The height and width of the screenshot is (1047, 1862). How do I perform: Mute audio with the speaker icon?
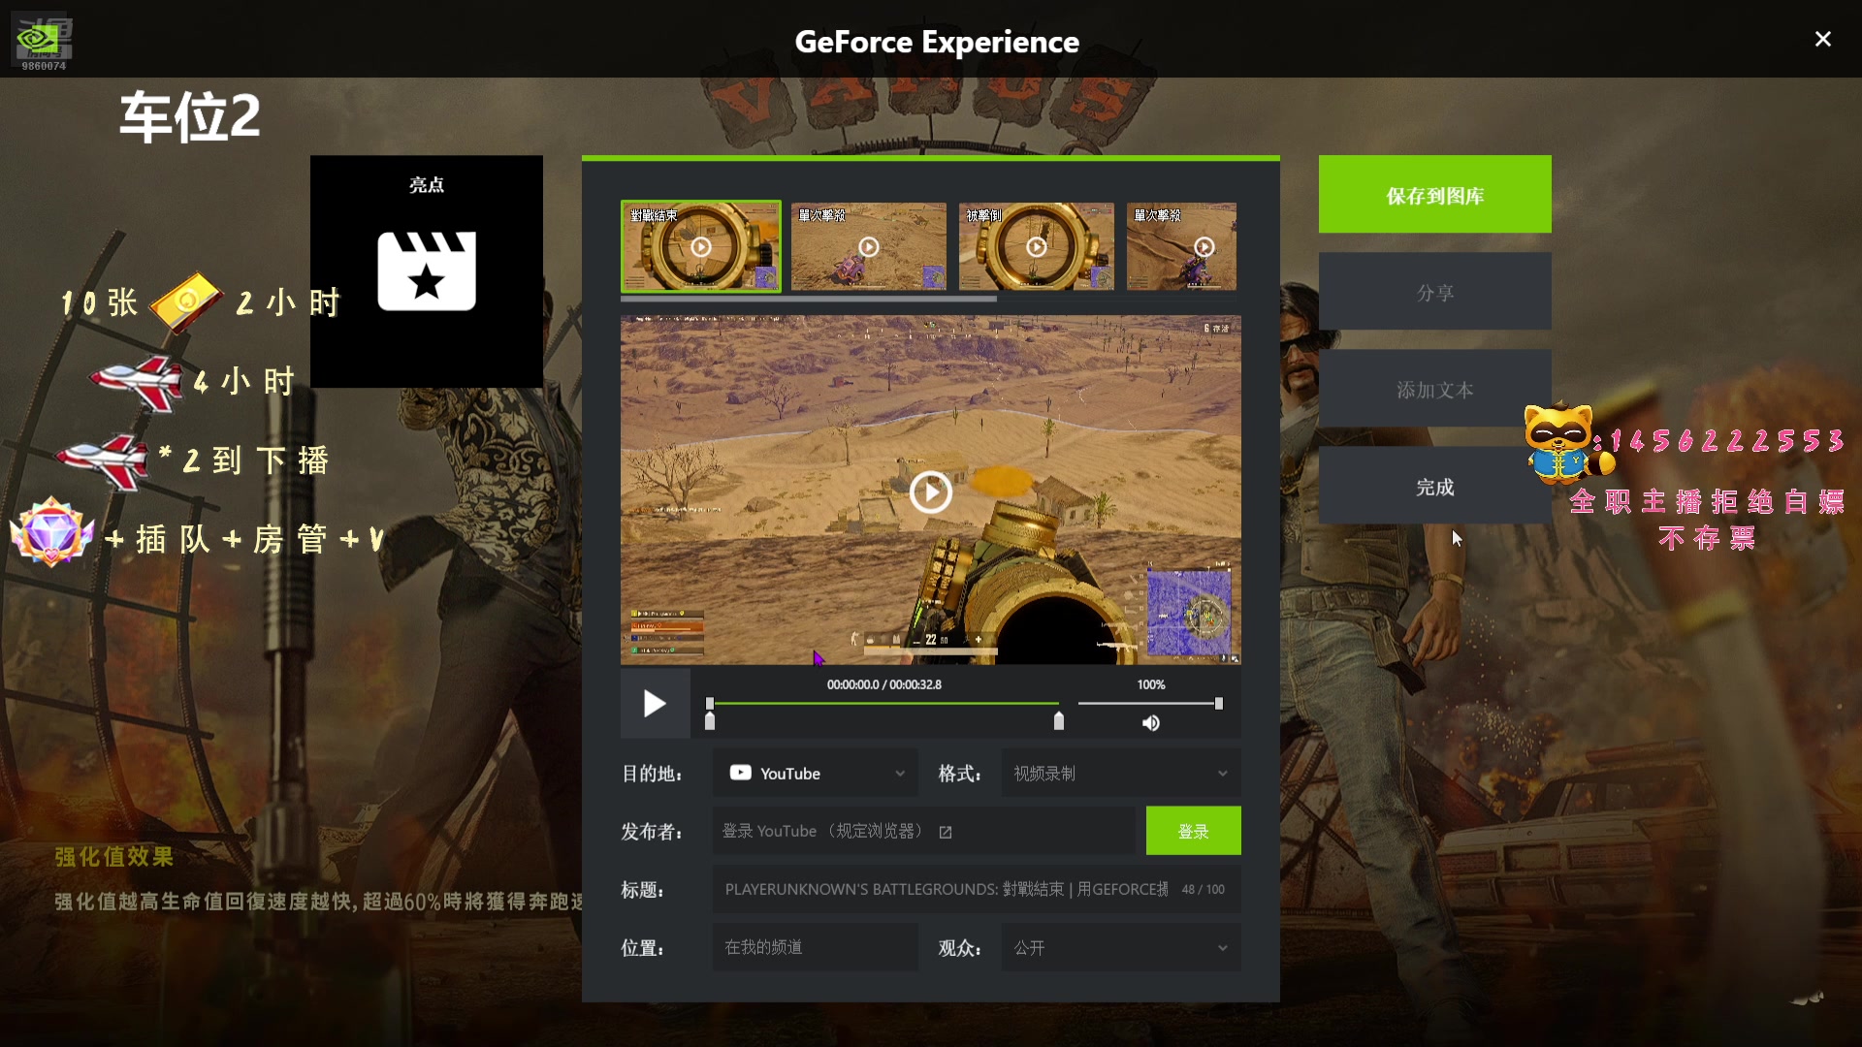tap(1151, 723)
